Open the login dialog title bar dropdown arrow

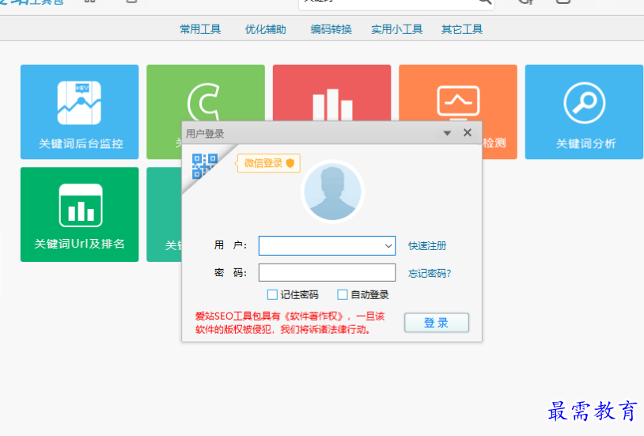[447, 133]
